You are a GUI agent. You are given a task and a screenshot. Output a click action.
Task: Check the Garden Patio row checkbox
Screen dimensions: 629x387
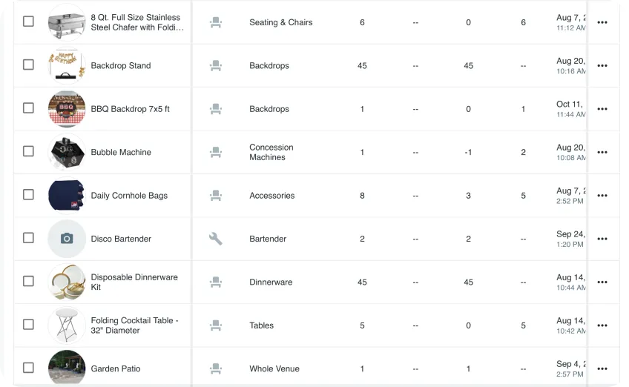coord(28,368)
